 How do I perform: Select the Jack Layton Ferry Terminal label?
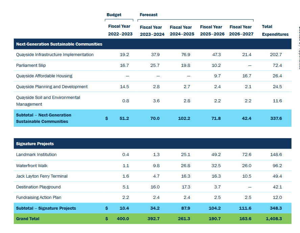42,176
